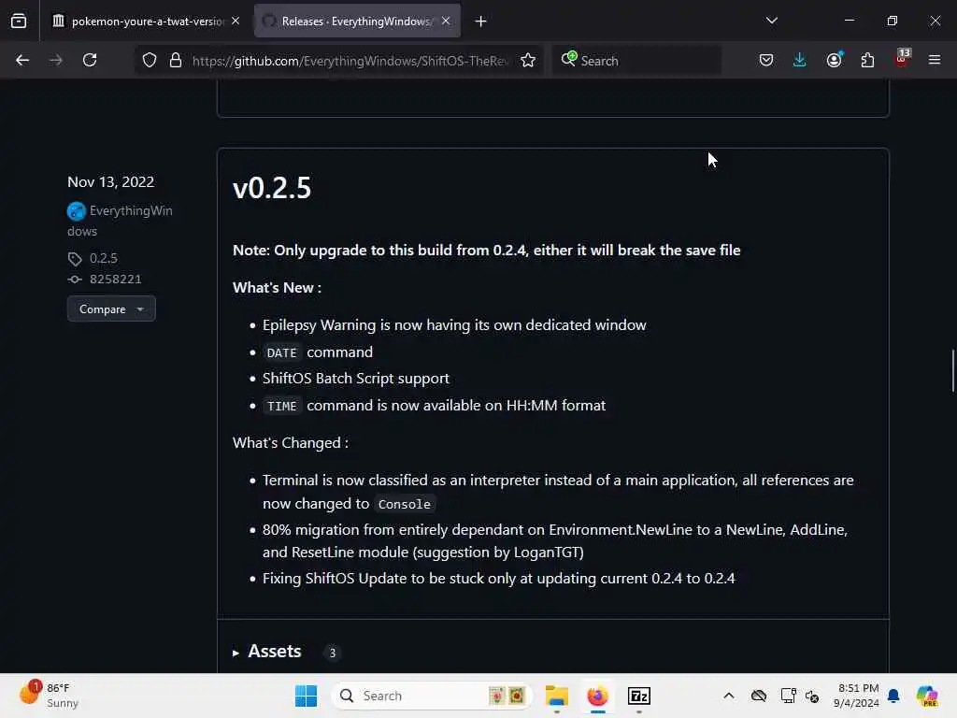Click the page vertical scrollbar thumb

point(952,370)
